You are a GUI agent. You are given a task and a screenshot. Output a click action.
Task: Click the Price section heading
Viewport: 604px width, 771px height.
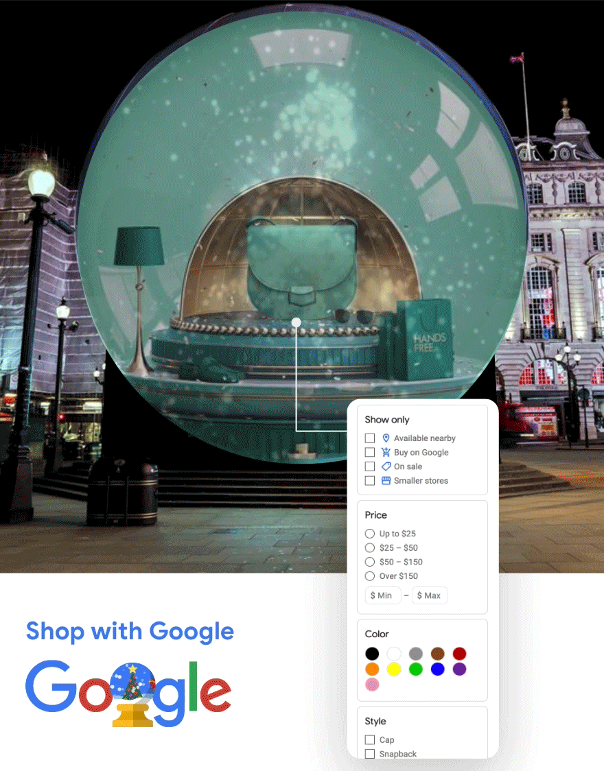(375, 515)
